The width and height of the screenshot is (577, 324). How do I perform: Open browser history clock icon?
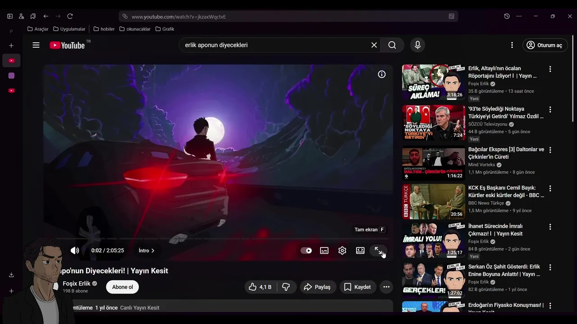[x=507, y=16]
